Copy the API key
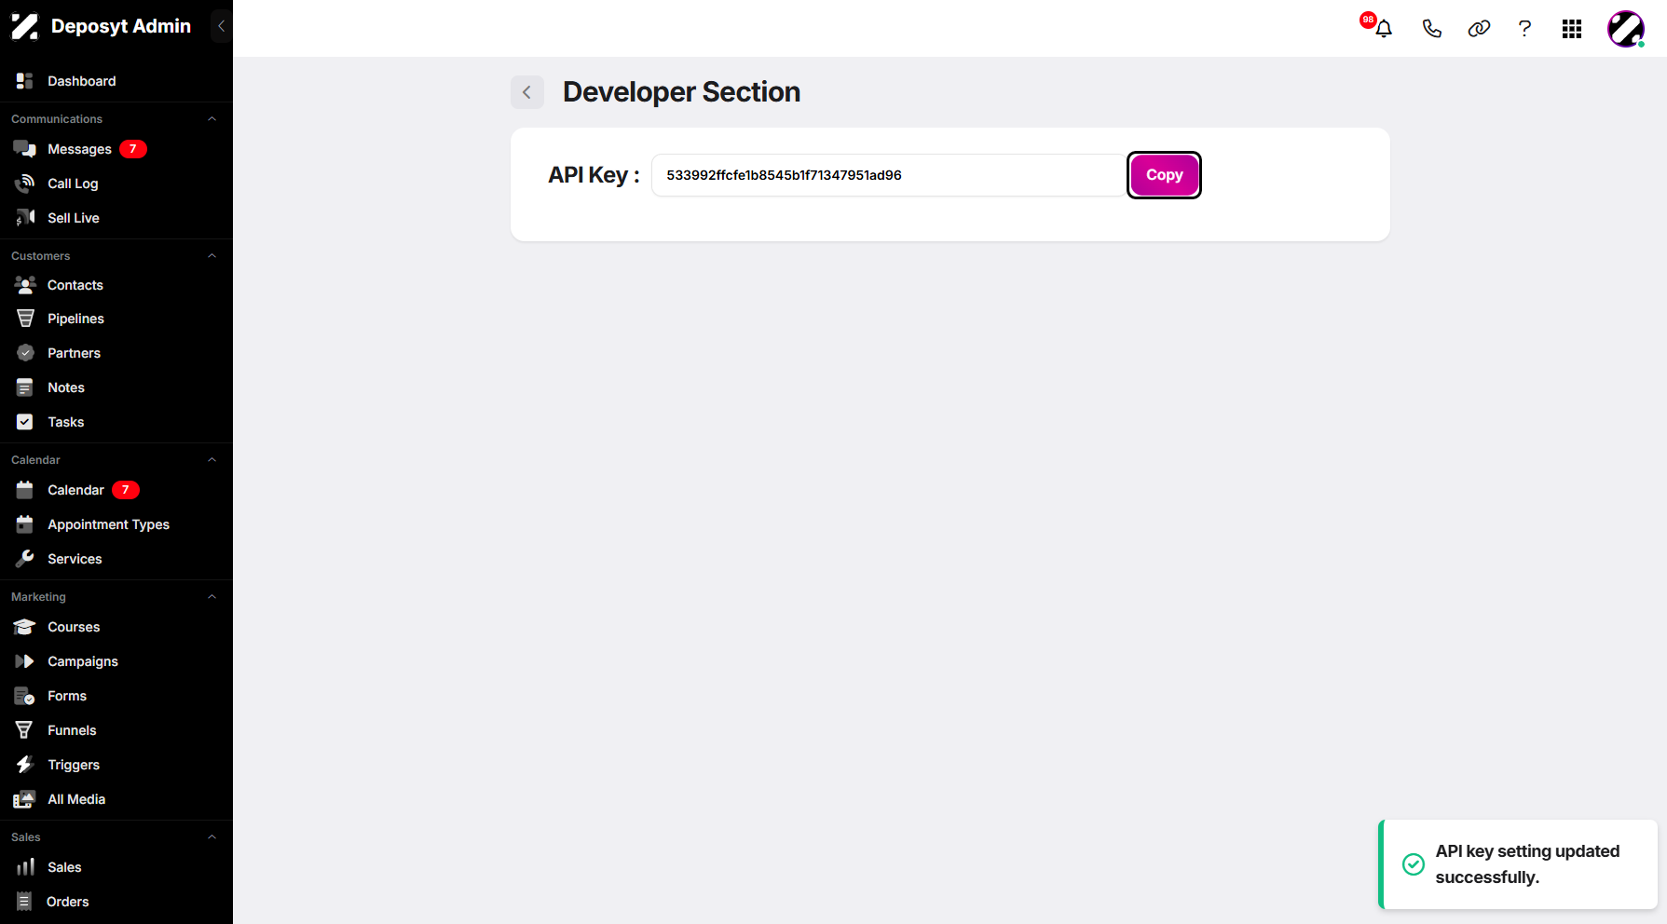The width and height of the screenshot is (1667, 924). pos(1164,175)
